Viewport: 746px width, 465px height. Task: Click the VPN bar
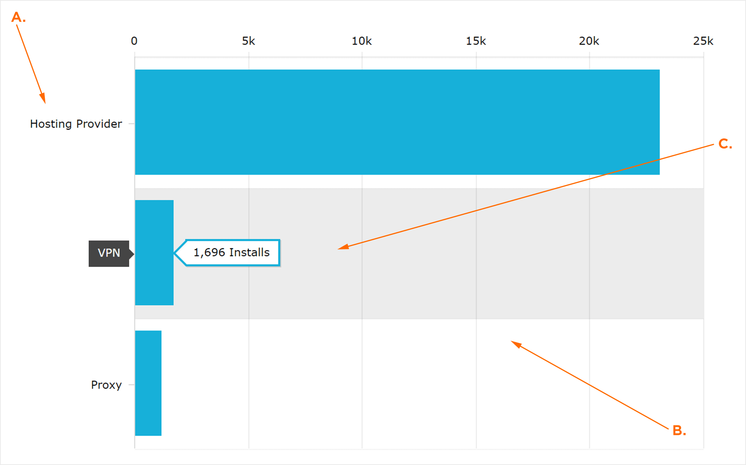(154, 252)
